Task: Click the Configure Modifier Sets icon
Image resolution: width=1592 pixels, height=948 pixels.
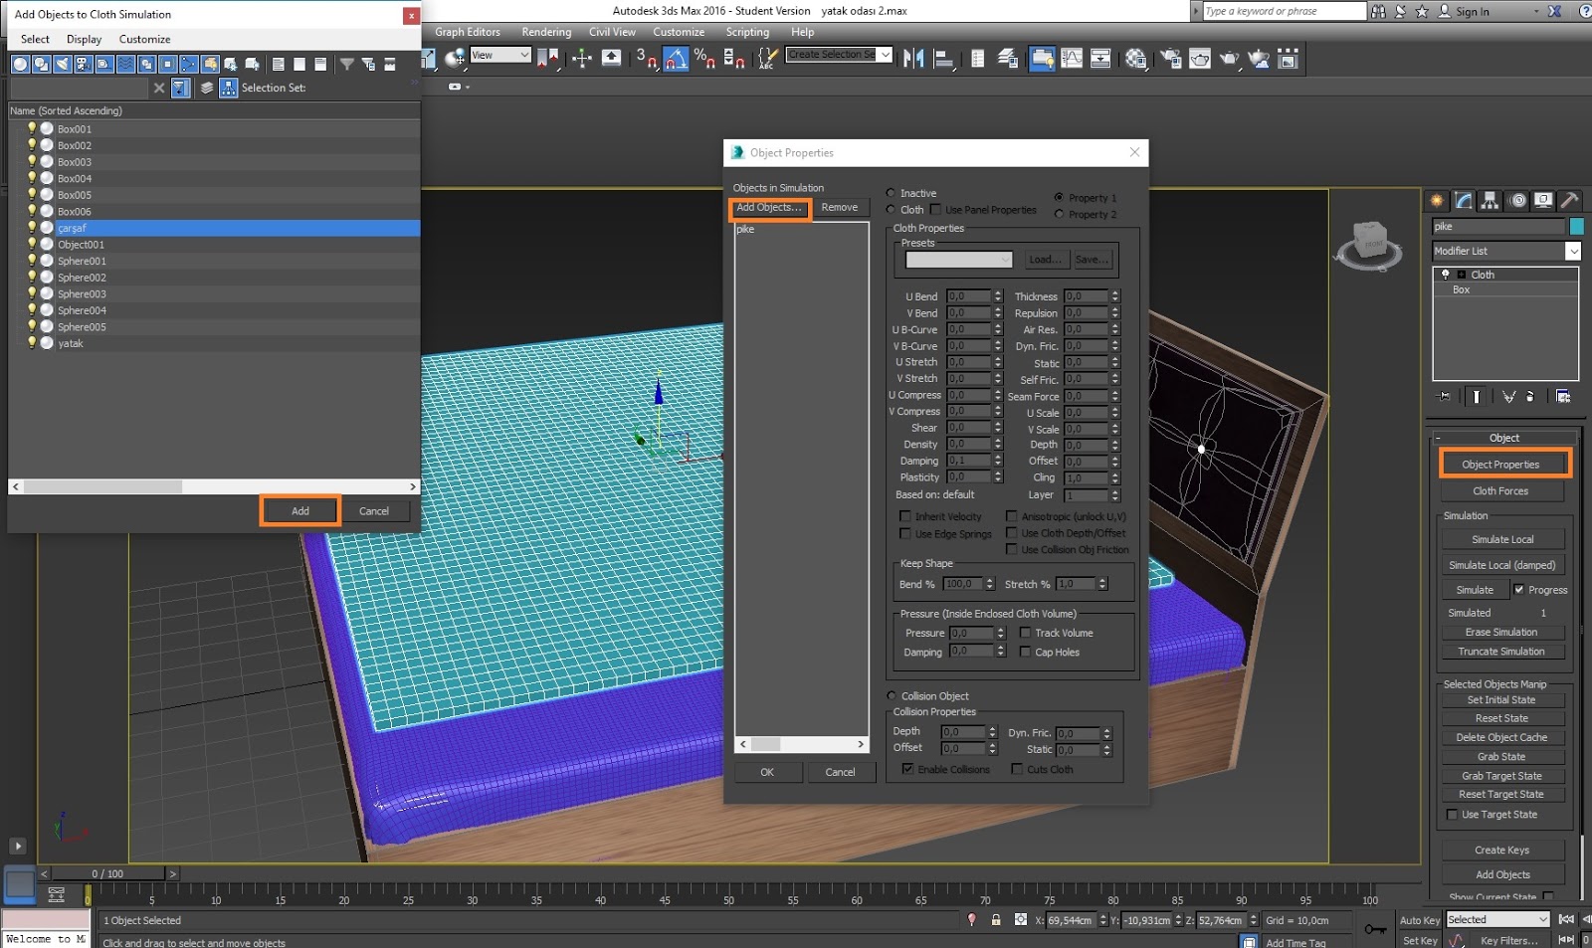Action: [1563, 396]
